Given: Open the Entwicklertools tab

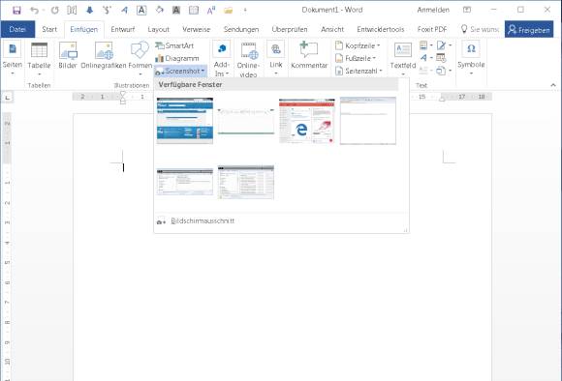Looking at the screenshot, I should [380, 29].
